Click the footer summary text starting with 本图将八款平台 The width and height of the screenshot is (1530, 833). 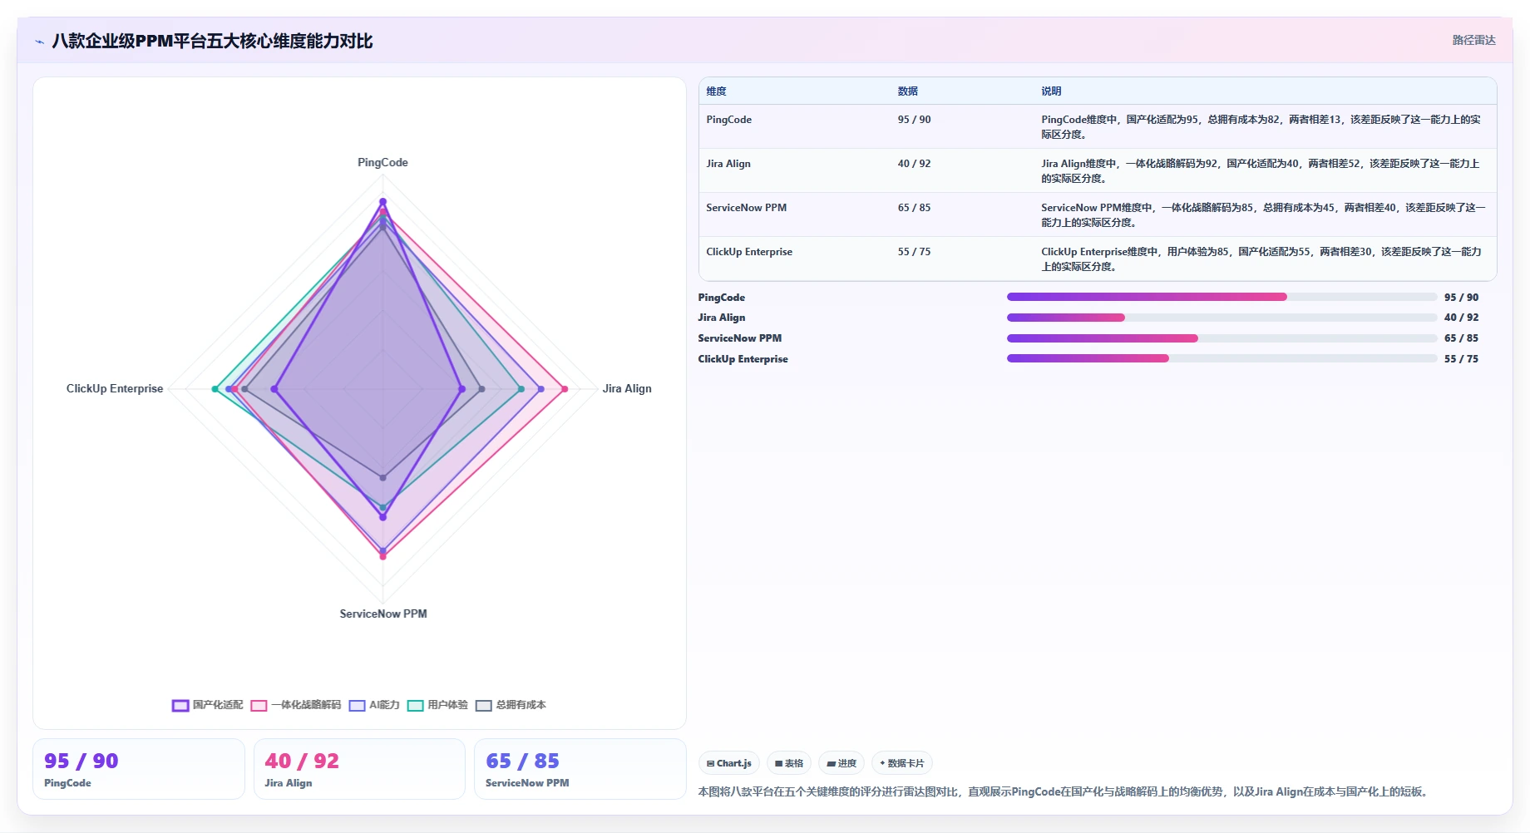1064,791
